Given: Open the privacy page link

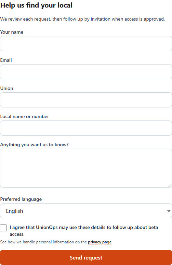Looking at the screenshot, I should (100, 242).
